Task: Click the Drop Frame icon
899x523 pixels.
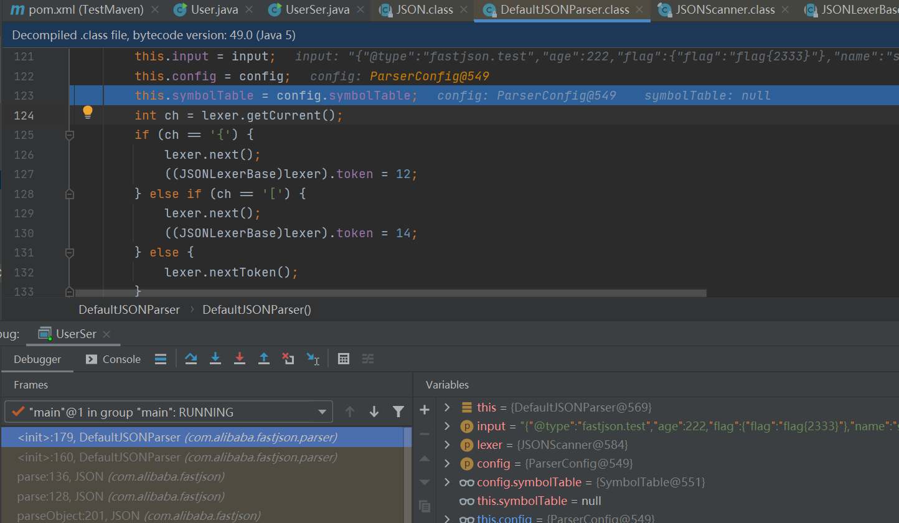Action: (288, 359)
